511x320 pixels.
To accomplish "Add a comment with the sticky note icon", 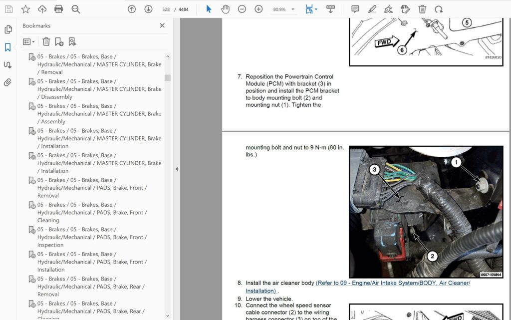I will click(355, 9).
